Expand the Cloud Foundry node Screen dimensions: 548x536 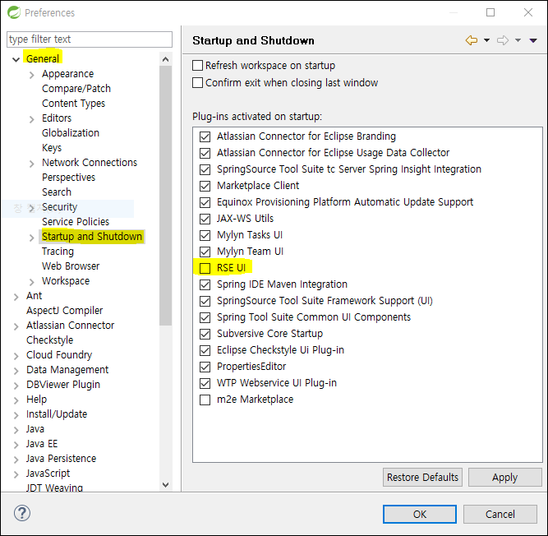click(16, 356)
